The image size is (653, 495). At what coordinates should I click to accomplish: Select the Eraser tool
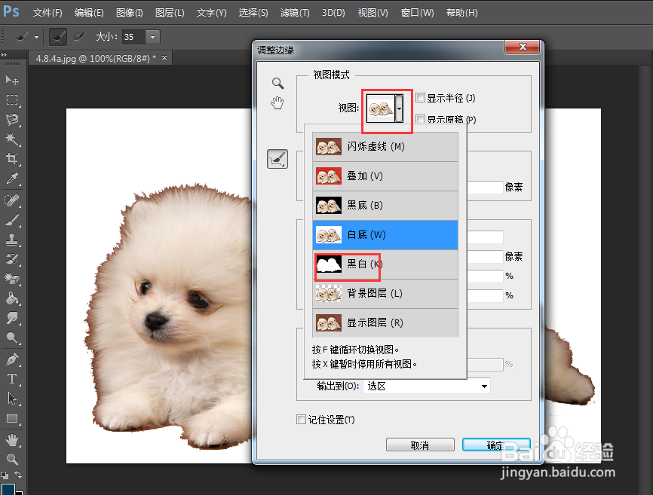point(11,279)
